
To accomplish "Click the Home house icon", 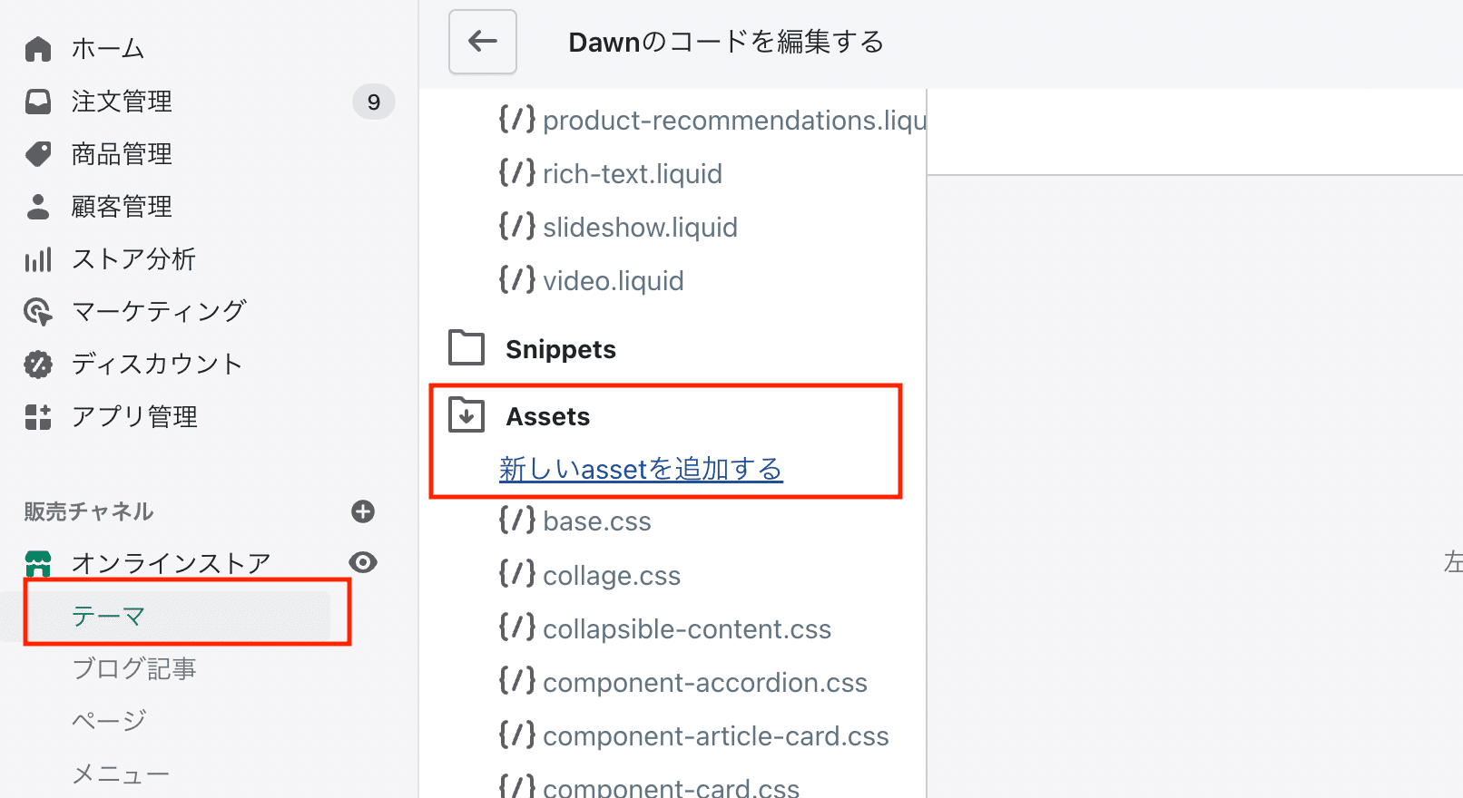I will point(38,49).
